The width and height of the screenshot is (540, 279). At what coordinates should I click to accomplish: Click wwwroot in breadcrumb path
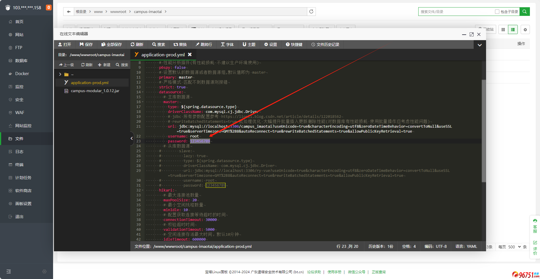[x=118, y=12]
